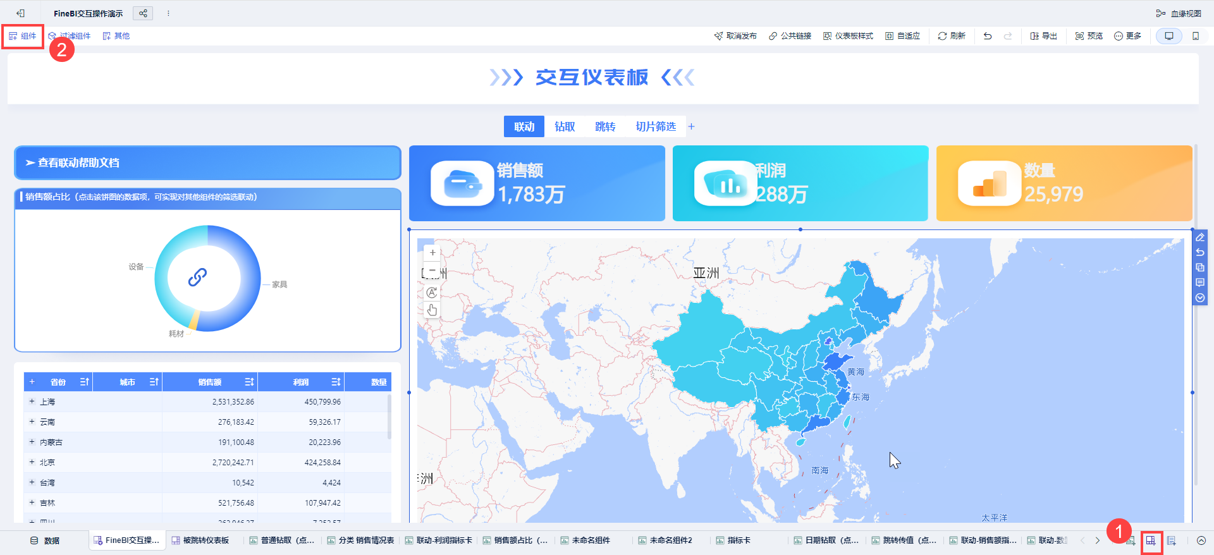
Task: Click the link icon in the donut chart
Action: pyautogui.click(x=197, y=277)
